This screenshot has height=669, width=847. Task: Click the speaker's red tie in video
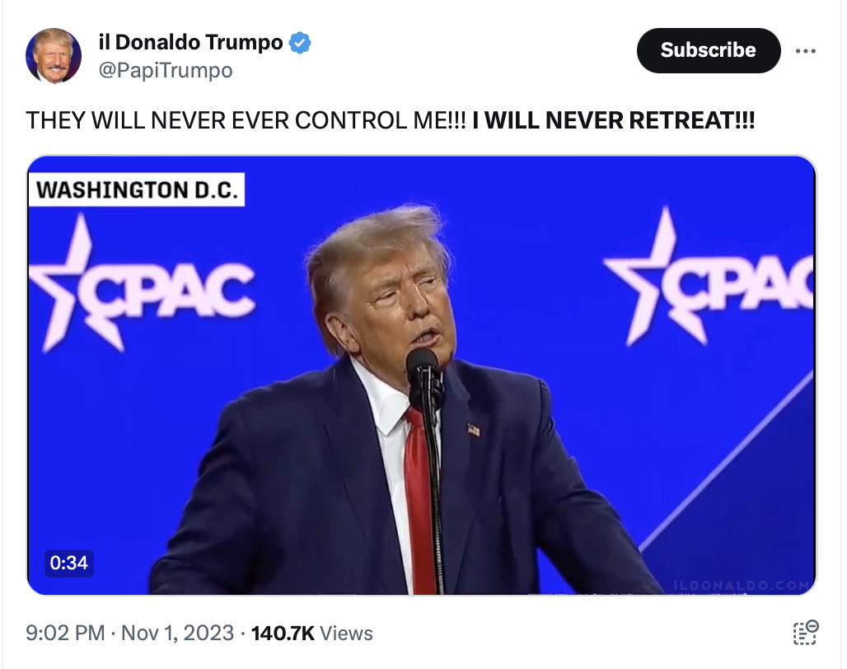coord(419,503)
